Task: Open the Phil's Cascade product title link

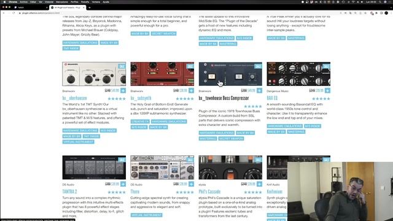Action: [209, 192]
